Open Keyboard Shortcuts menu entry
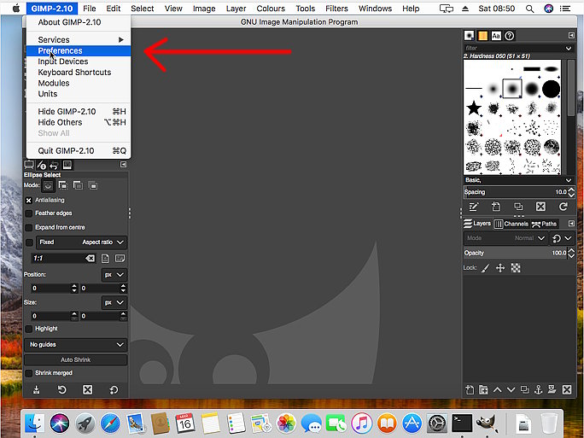This screenshot has width=584, height=438. tap(79, 73)
